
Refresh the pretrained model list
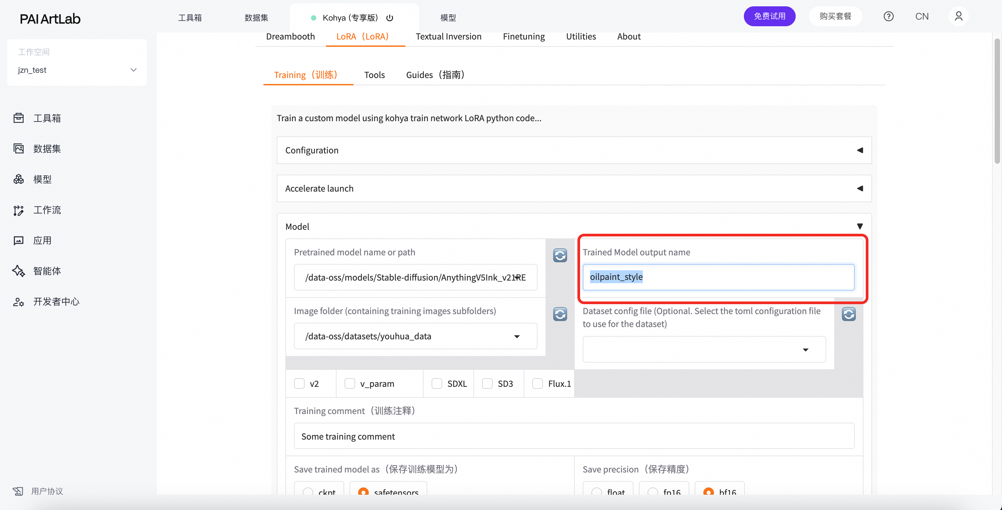560,255
